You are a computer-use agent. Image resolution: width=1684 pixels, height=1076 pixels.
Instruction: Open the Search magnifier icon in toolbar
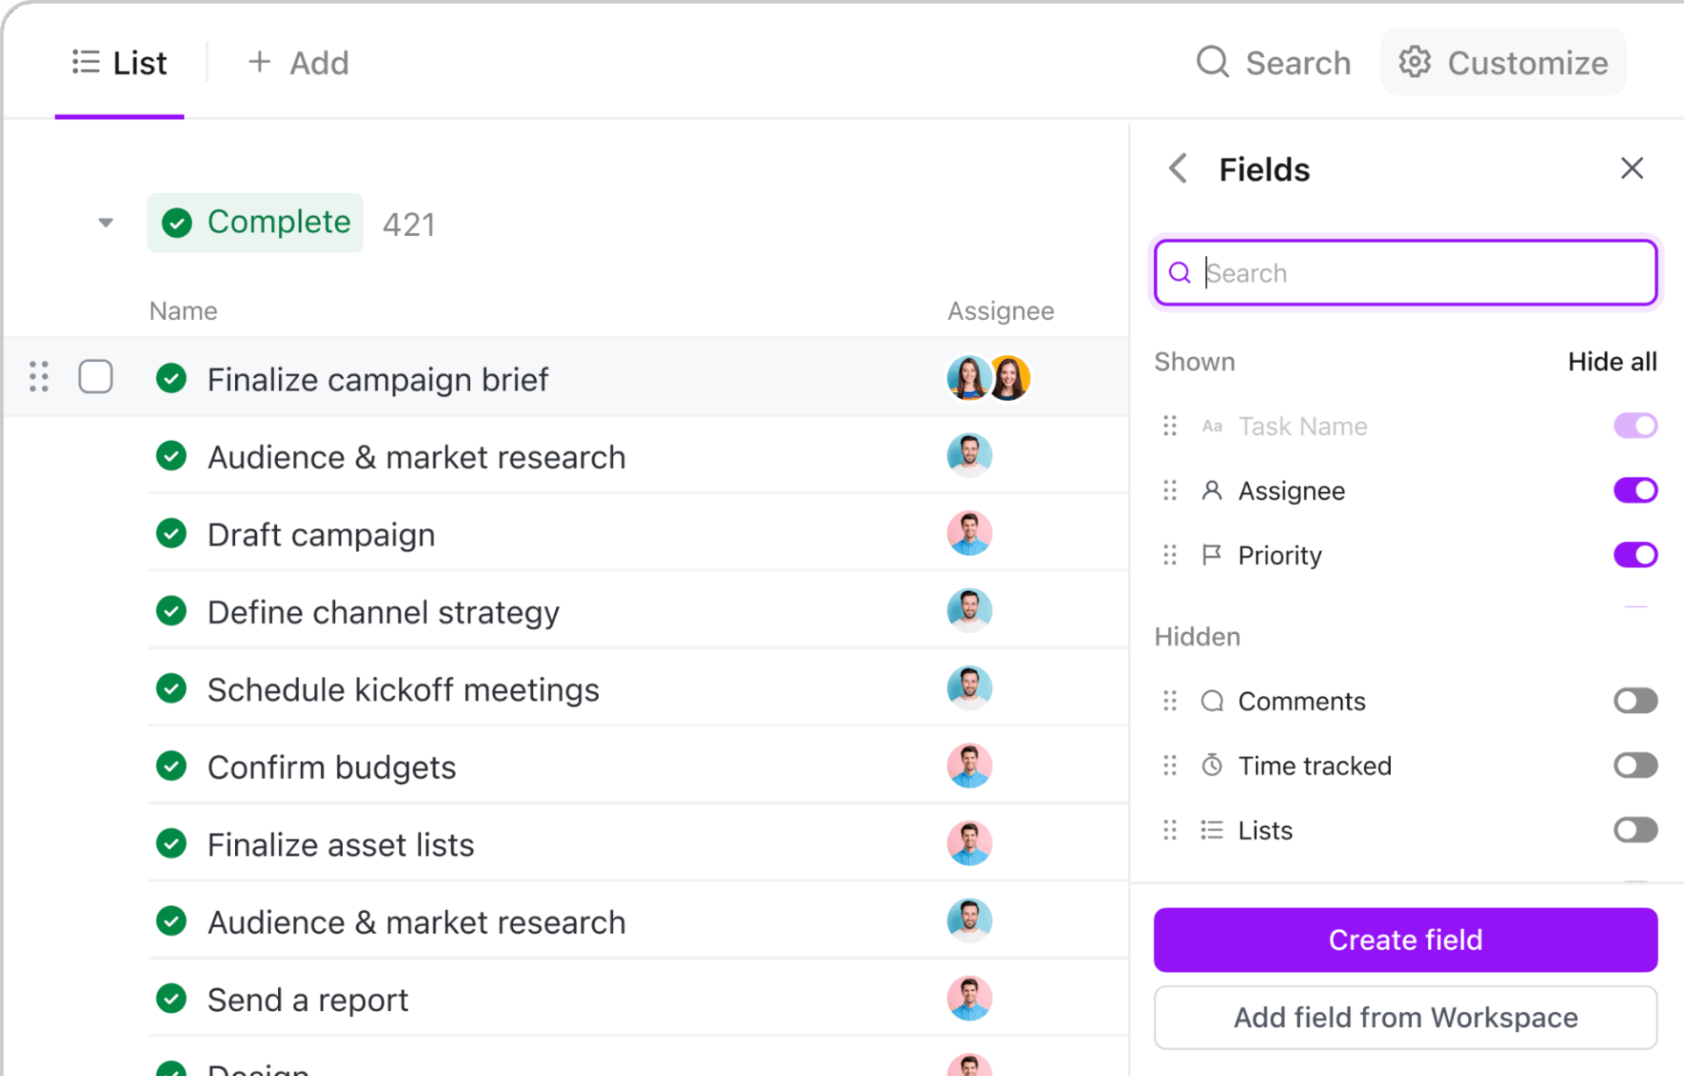(x=1213, y=61)
